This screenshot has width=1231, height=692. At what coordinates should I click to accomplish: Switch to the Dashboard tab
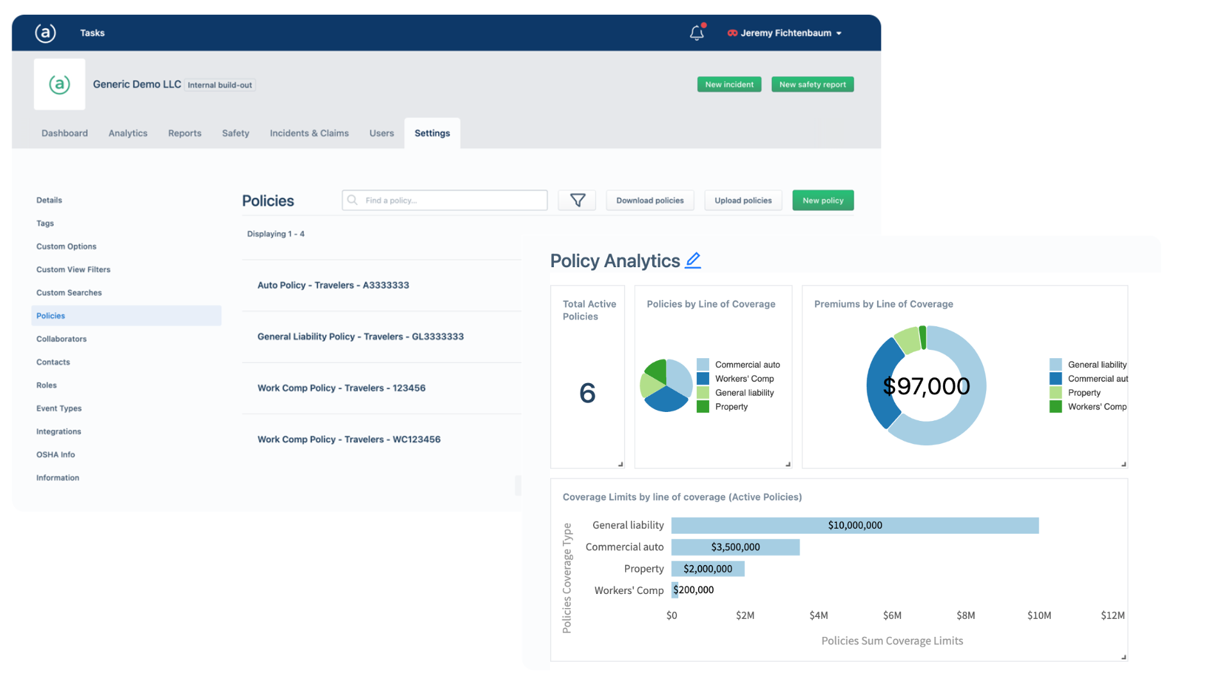click(x=65, y=133)
